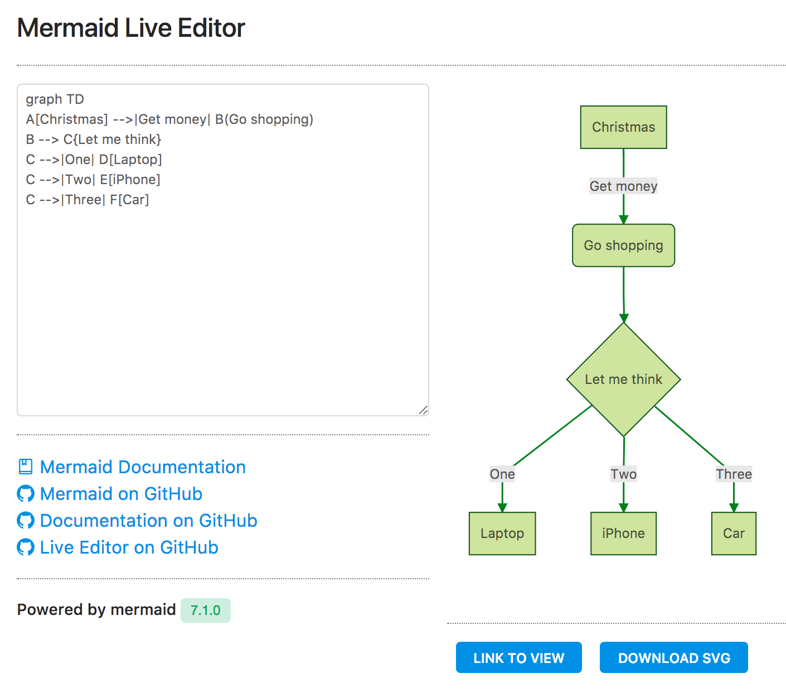The width and height of the screenshot is (786, 692).
Task: Click the GitHub icon next to Documentation on GitHub
Action: click(25, 520)
